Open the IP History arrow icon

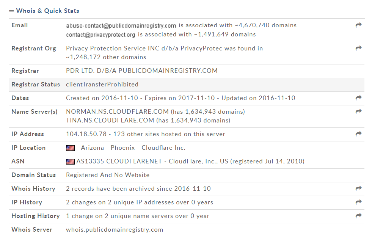point(358,202)
